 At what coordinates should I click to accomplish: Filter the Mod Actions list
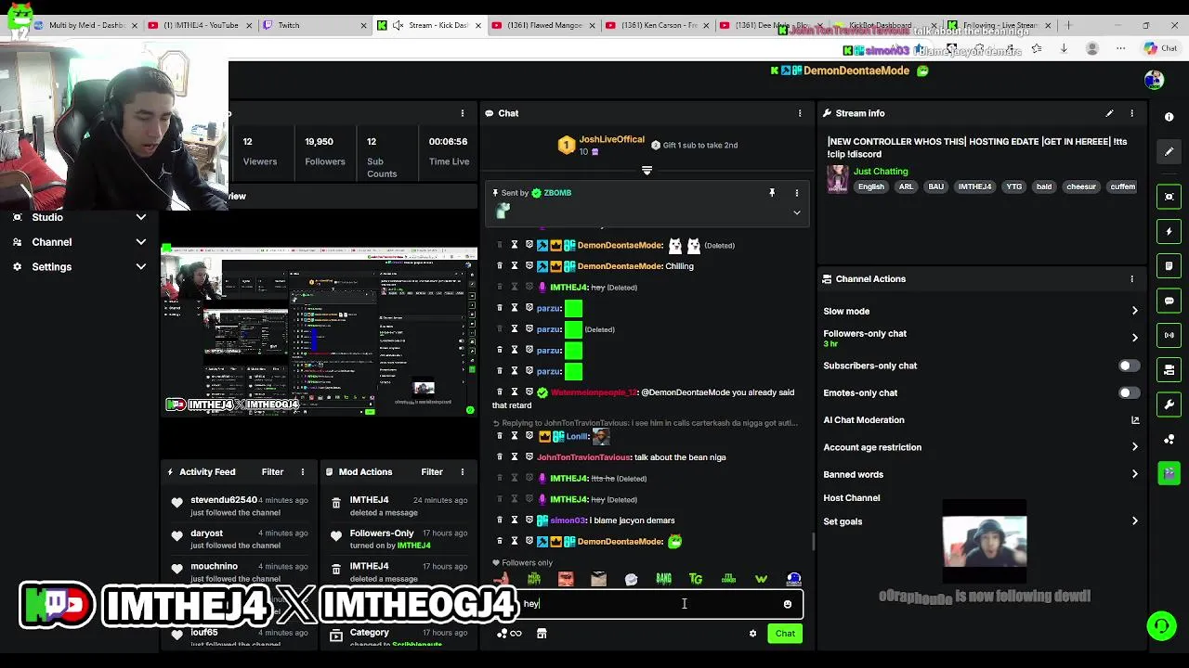[432, 472]
